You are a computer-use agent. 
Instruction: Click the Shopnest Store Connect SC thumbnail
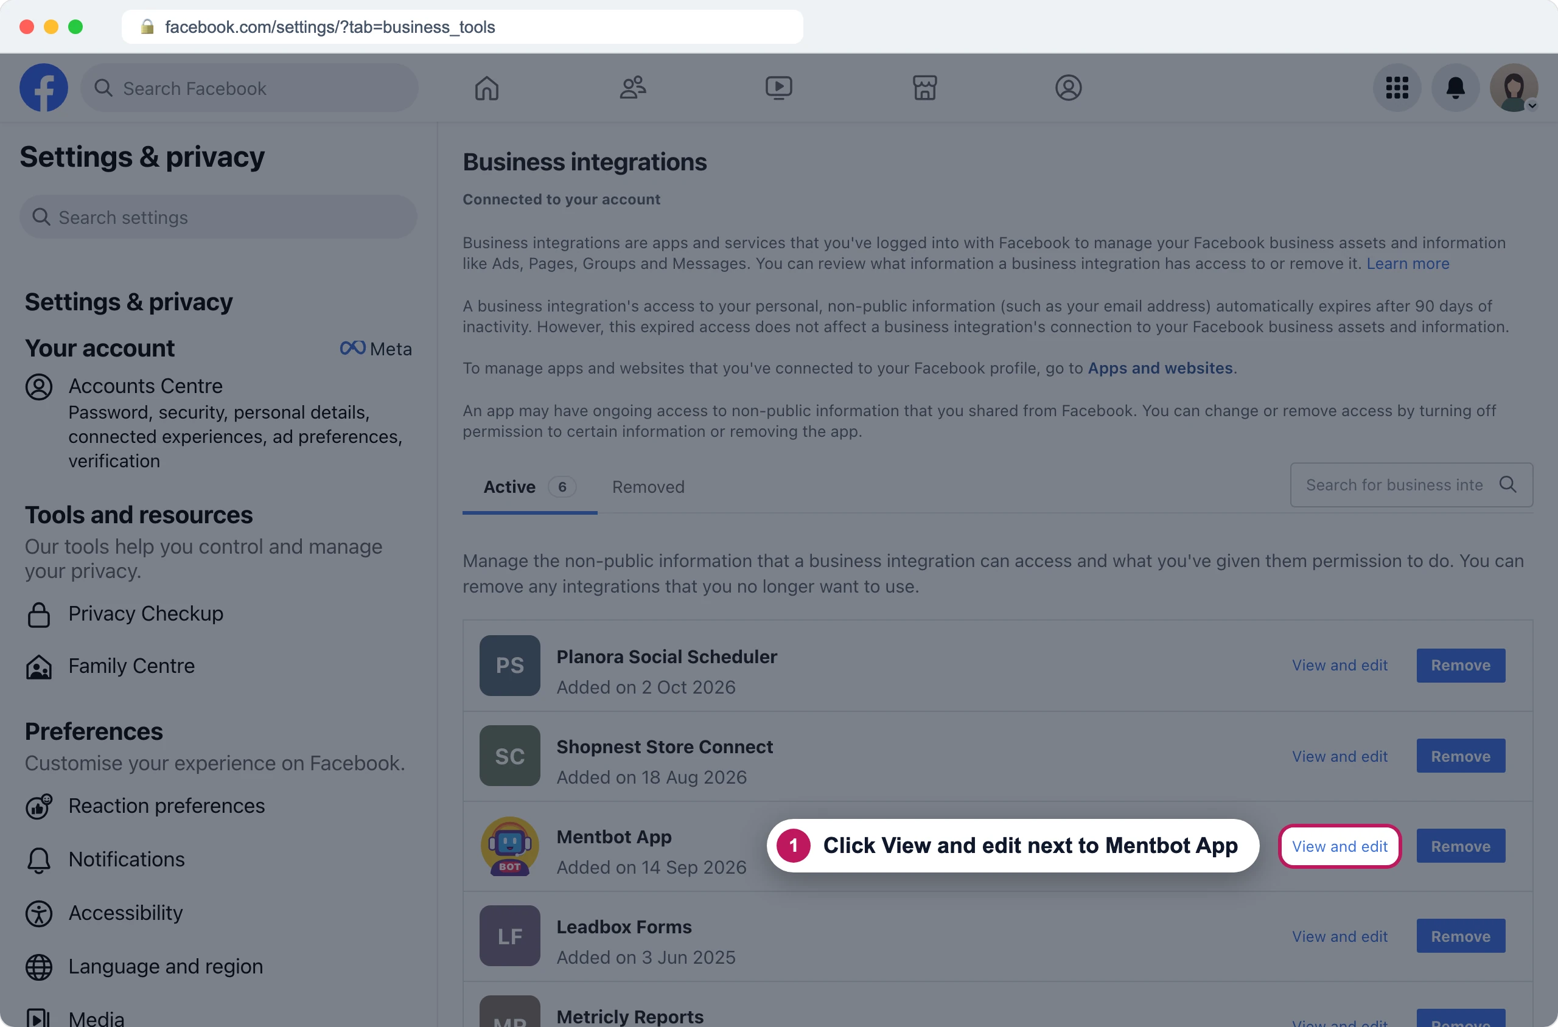click(510, 756)
